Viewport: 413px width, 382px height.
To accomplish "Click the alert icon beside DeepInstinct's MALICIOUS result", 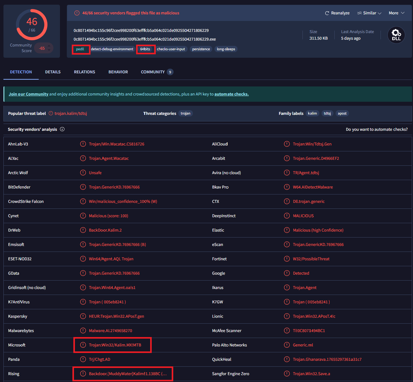I will point(287,216).
